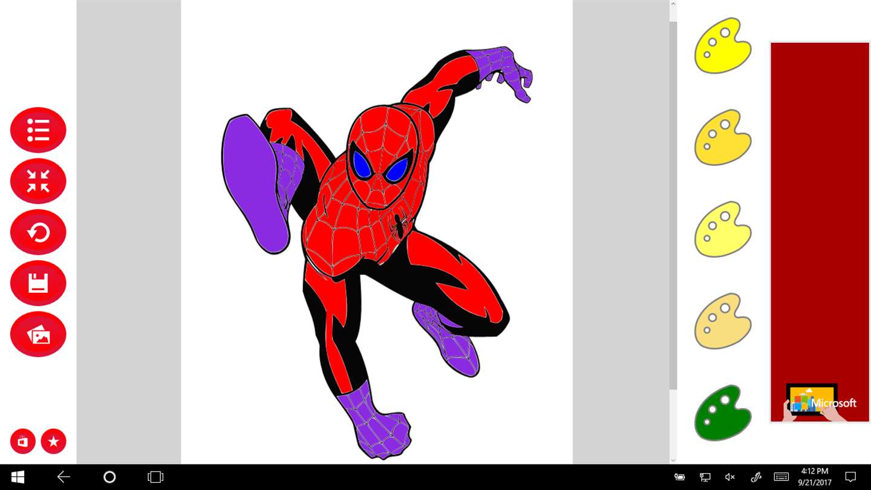The image size is (871, 490).
Task: Open the store bag button
Action: 23,442
